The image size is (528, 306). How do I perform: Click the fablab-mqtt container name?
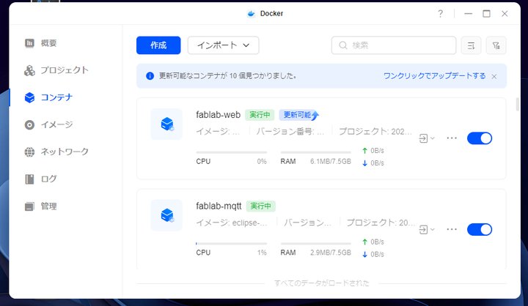point(219,206)
